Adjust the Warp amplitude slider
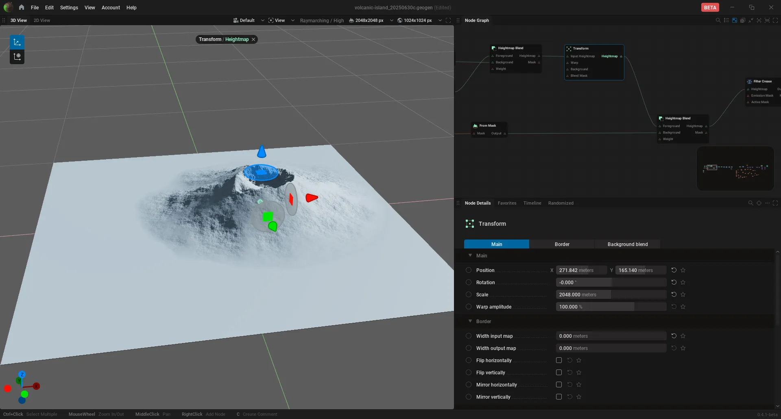The image size is (781, 419). coord(611,307)
